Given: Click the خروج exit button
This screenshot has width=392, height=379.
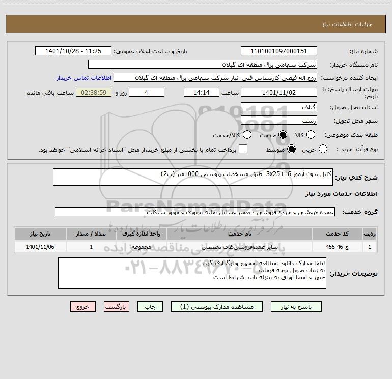Looking at the screenshot, I should [83, 307].
